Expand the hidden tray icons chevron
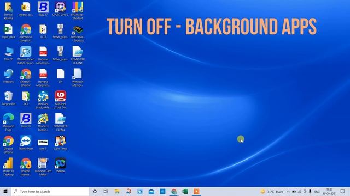This screenshot has width=350, height=196. pos(288,192)
